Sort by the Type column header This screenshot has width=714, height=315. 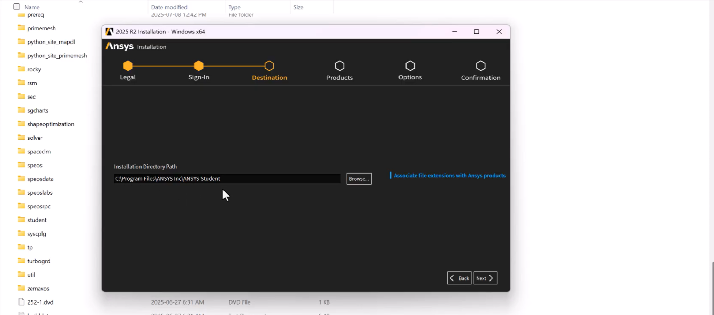pyautogui.click(x=234, y=7)
